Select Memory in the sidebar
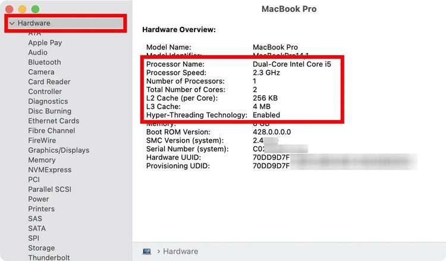Image resolution: width=446 pixels, height=261 pixels. (x=42, y=160)
